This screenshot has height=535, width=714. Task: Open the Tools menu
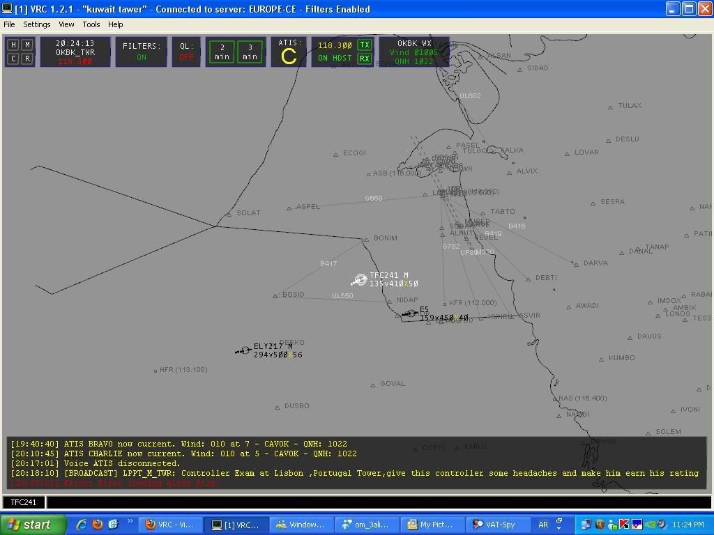tap(91, 24)
